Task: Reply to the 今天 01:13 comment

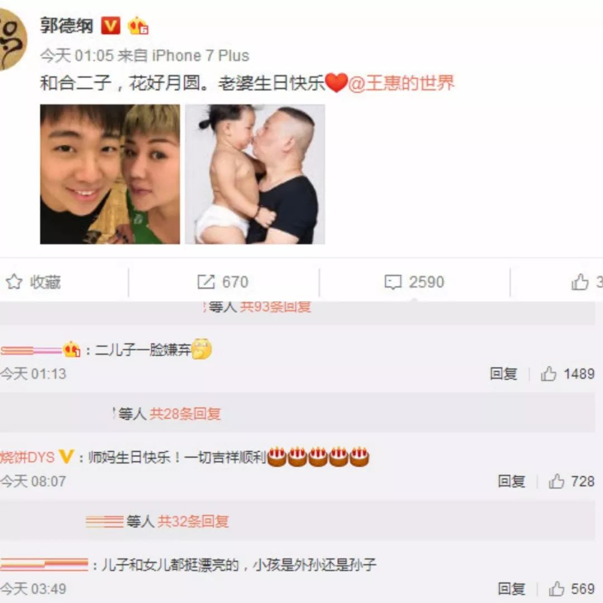Action: 504,374
